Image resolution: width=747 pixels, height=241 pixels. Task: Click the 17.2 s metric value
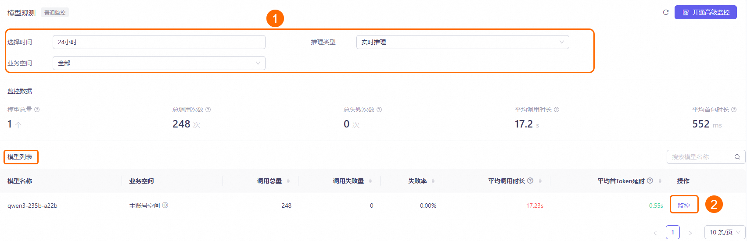pyautogui.click(x=527, y=124)
